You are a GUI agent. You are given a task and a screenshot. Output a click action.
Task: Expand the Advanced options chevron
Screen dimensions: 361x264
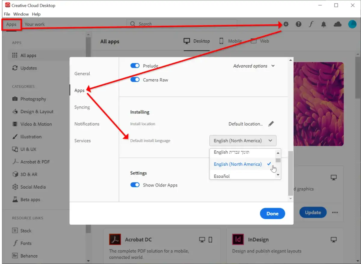[273, 66]
